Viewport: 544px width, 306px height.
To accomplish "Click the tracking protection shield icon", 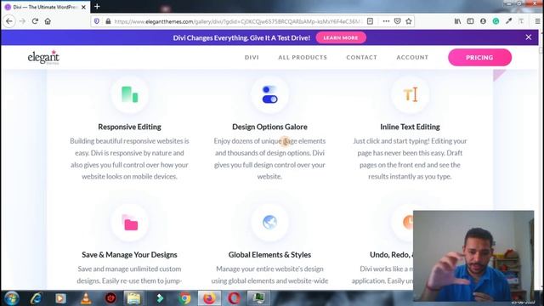I will click(x=97, y=21).
